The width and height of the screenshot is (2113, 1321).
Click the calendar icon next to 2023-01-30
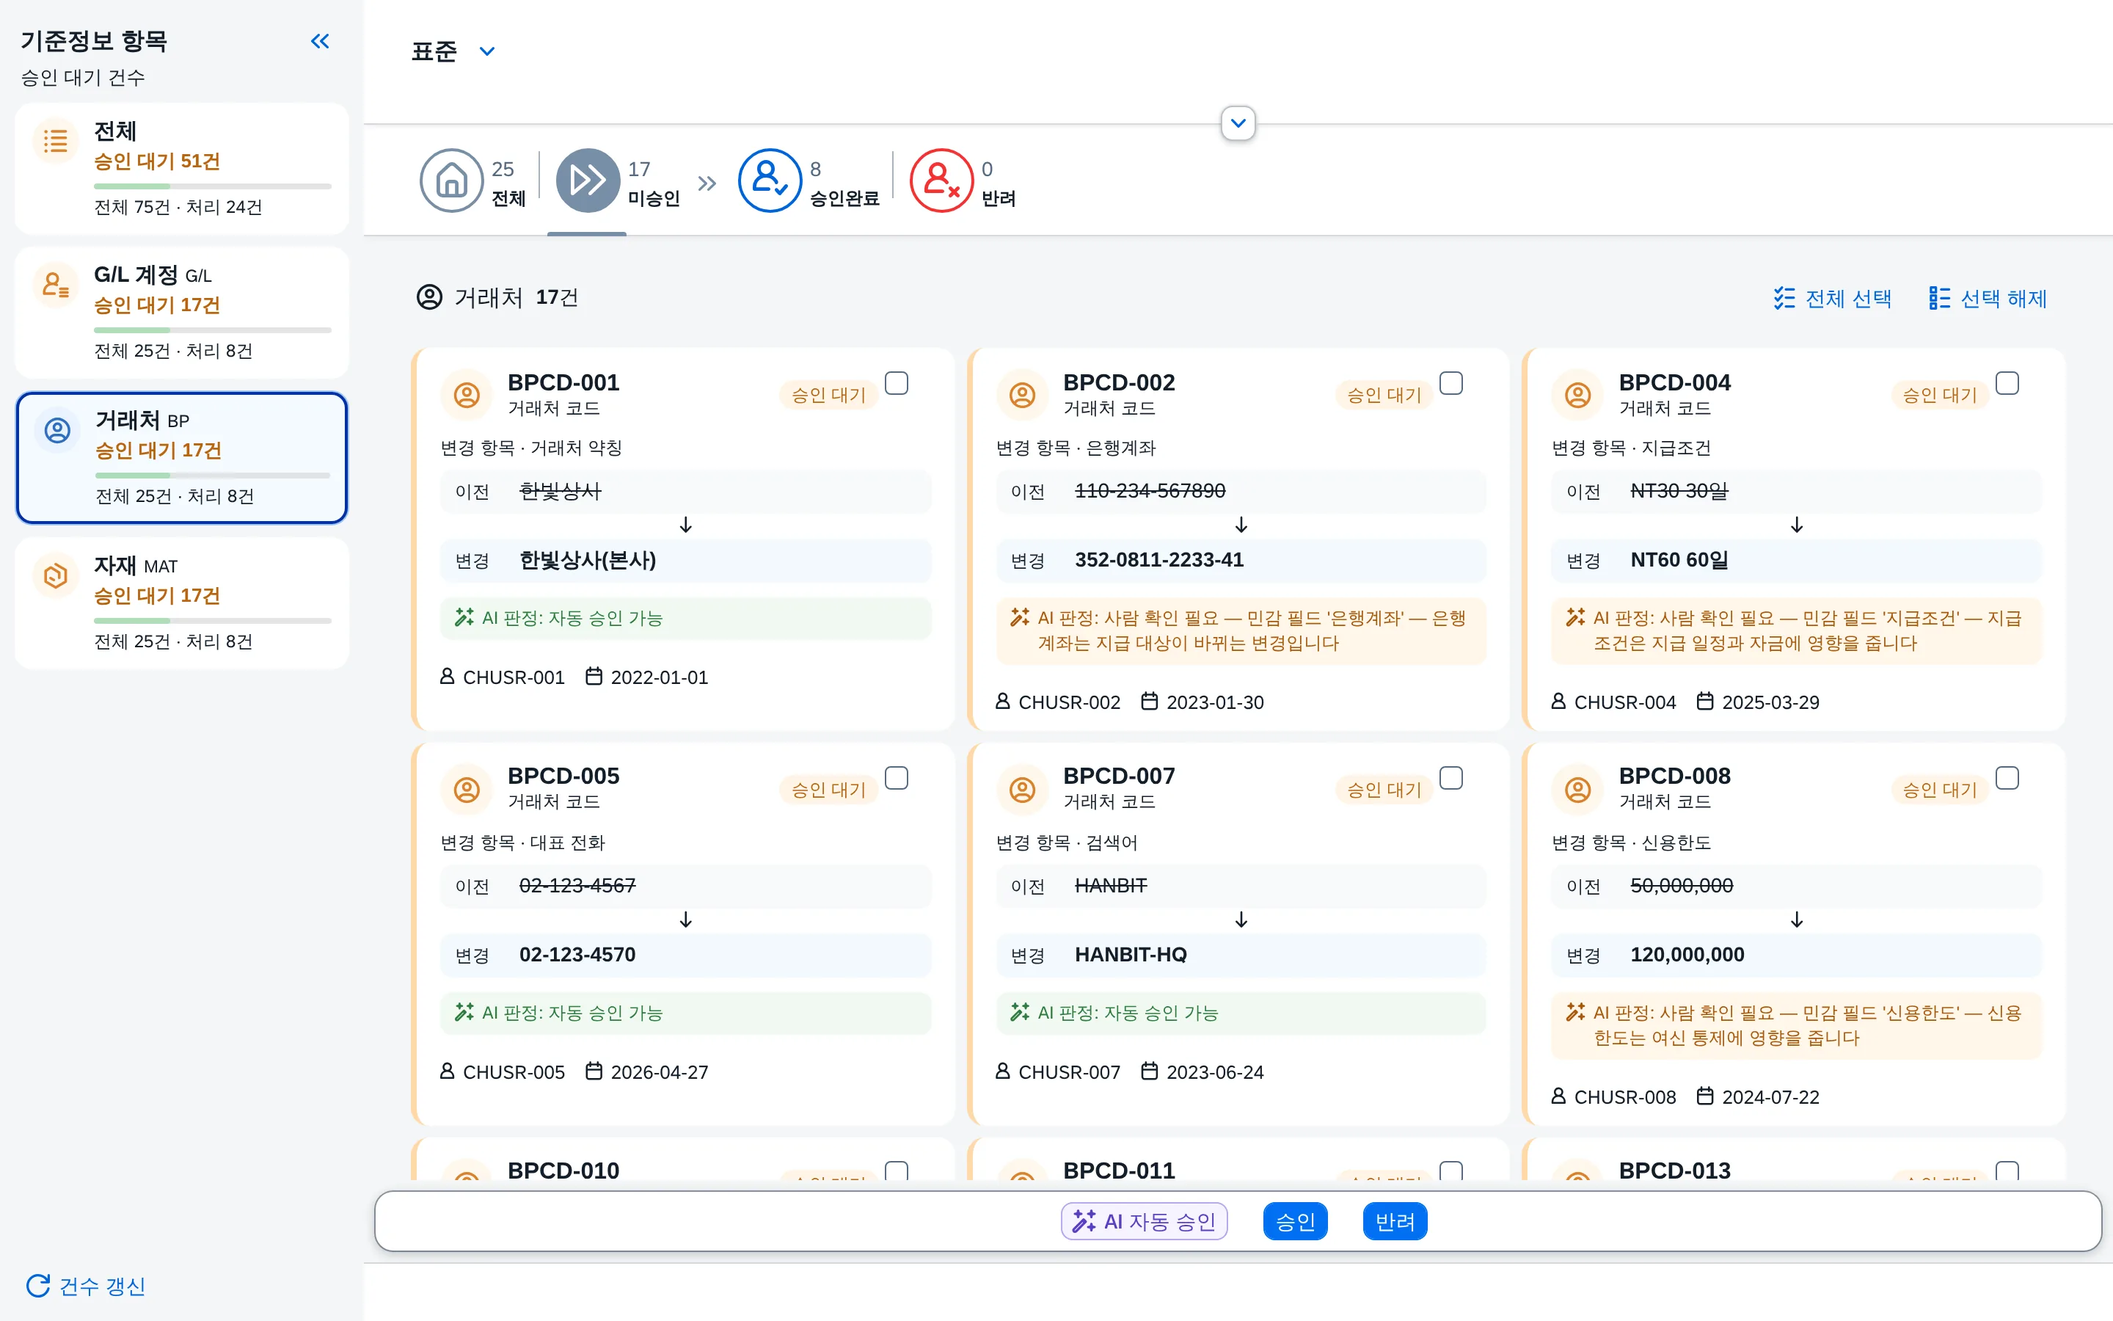click(x=1149, y=702)
